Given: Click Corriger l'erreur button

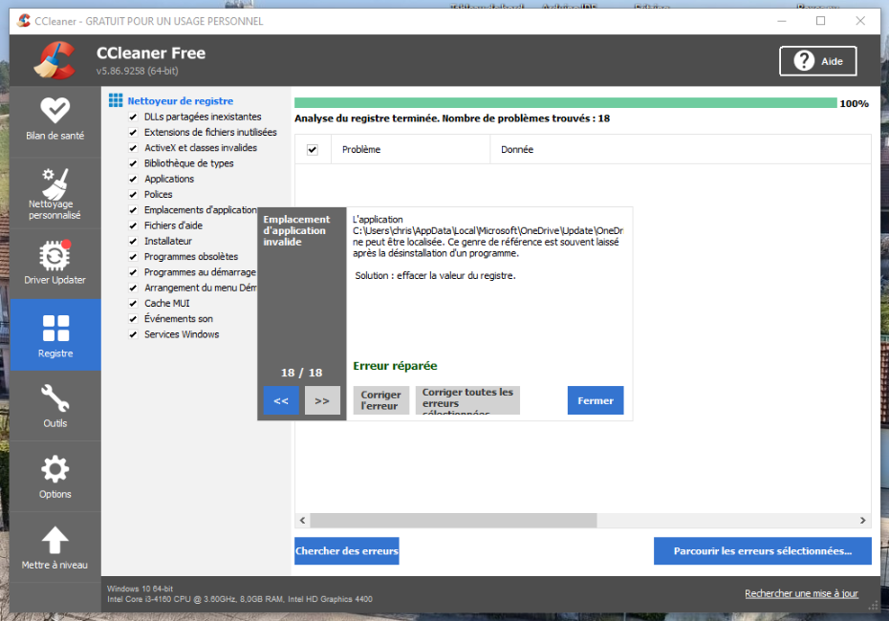Looking at the screenshot, I should (x=381, y=400).
